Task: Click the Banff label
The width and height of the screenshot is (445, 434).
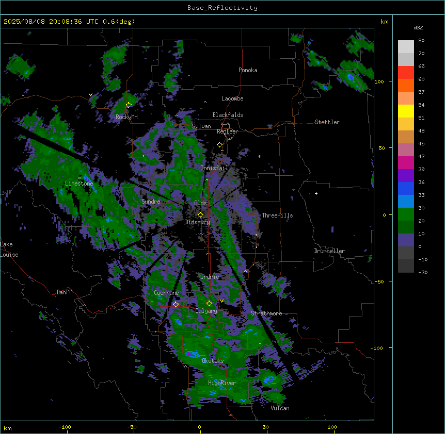Action: click(64, 292)
